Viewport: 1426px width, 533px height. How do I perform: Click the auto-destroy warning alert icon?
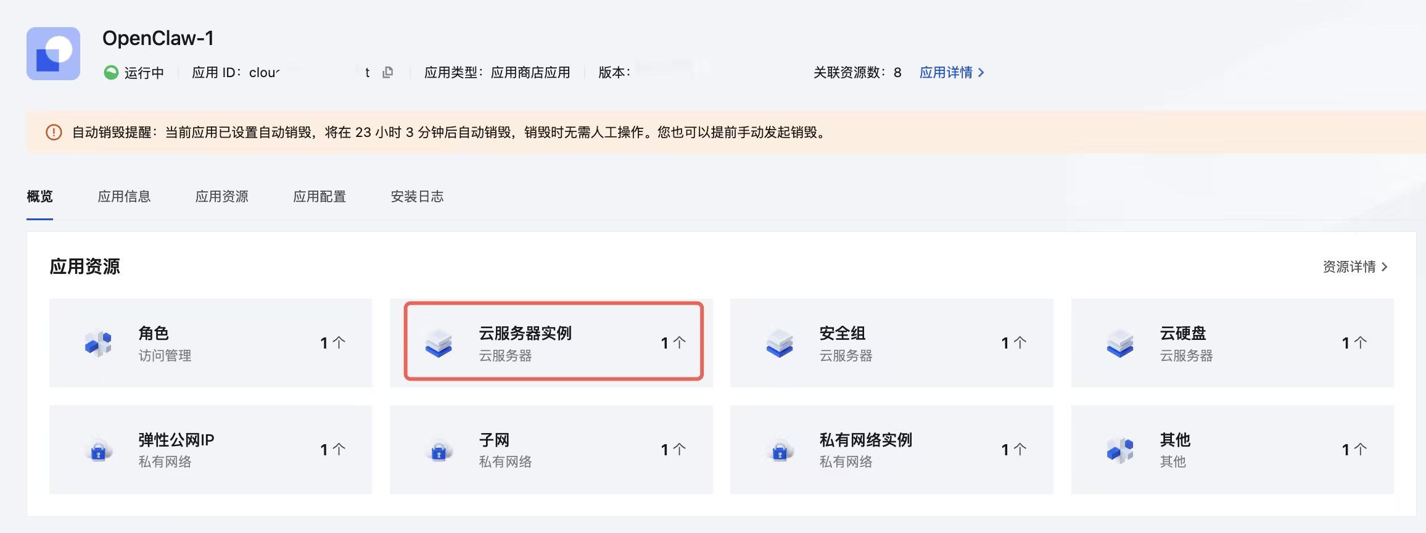(54, 133)
